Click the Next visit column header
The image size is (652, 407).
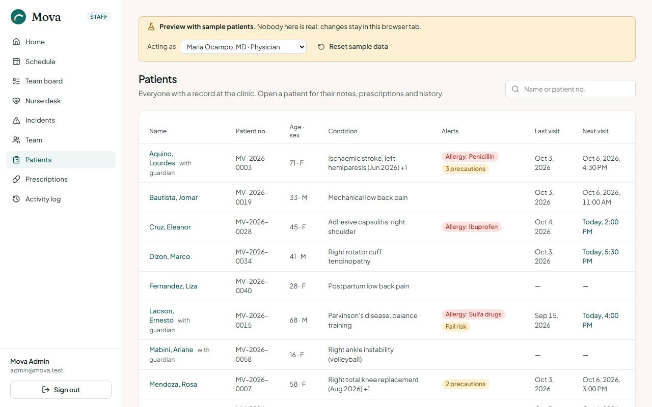click(595, 131)
